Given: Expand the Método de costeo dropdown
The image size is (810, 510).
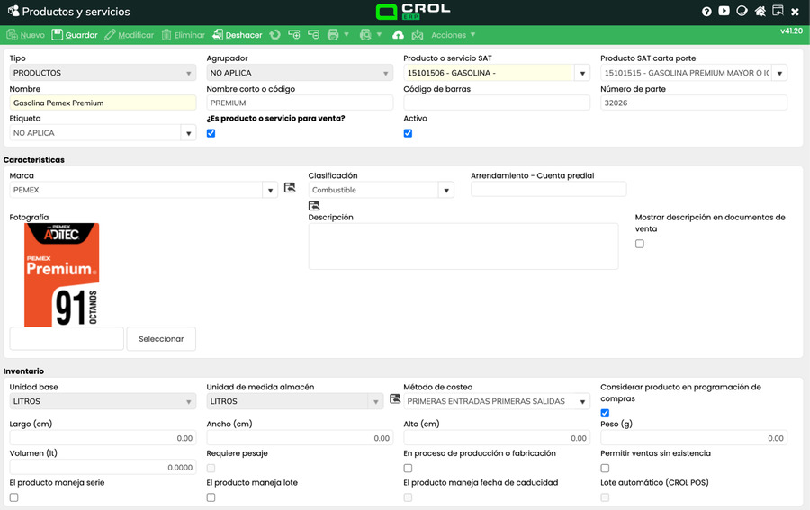Looking at the screenshot, I should point(583,402).
